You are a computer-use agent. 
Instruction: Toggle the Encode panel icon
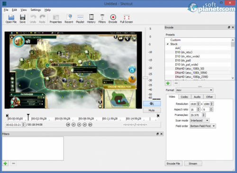[113, 19]
